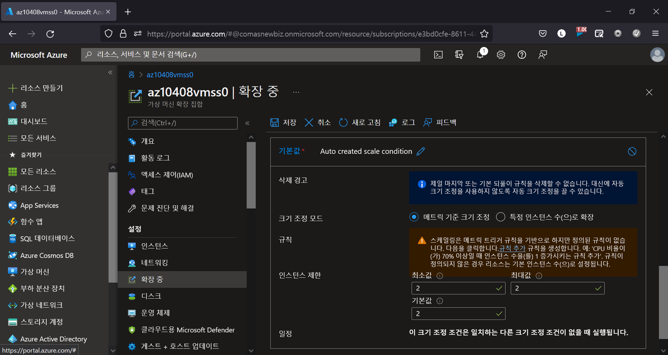
Task: Open more options ellipsis beside blade title
Action: point(296,92)
